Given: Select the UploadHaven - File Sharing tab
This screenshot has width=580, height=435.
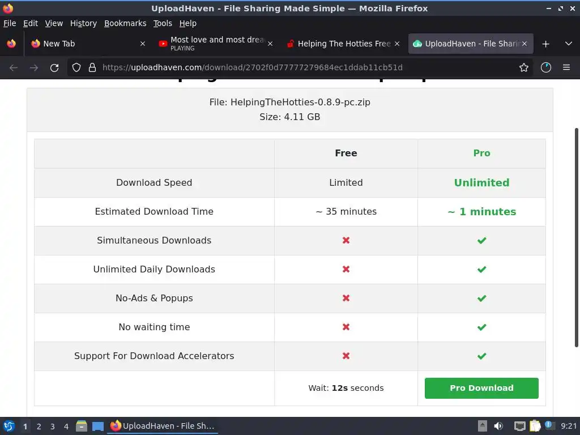Looking at the screenshot, I should click(471, 44).
